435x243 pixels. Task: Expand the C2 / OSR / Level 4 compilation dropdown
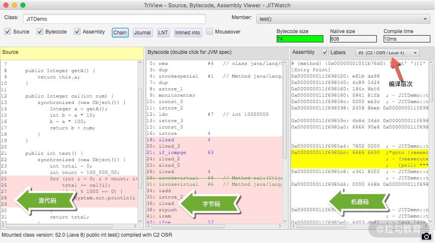[x=387, y=53]
